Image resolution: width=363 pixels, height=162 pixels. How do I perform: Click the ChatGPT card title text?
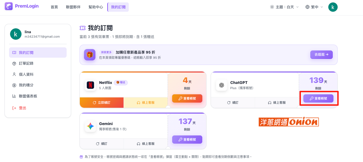[x=239, y=83]
